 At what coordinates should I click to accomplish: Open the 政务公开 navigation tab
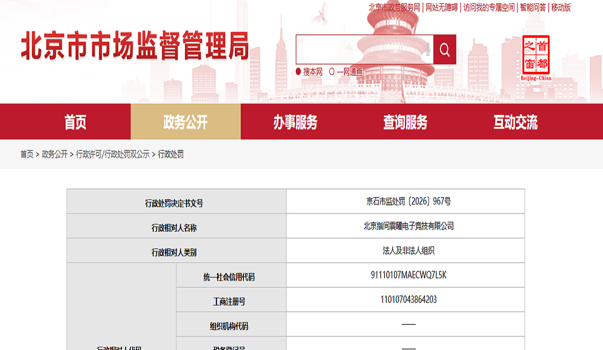[185, 122]
